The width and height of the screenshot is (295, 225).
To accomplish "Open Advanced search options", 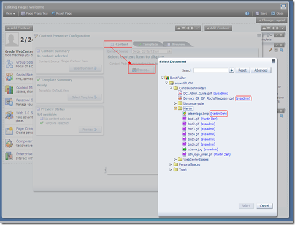I will tap(261, 70).
